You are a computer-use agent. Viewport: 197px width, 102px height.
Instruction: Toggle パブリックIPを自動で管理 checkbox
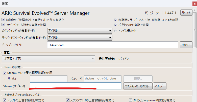click(115, 25)
